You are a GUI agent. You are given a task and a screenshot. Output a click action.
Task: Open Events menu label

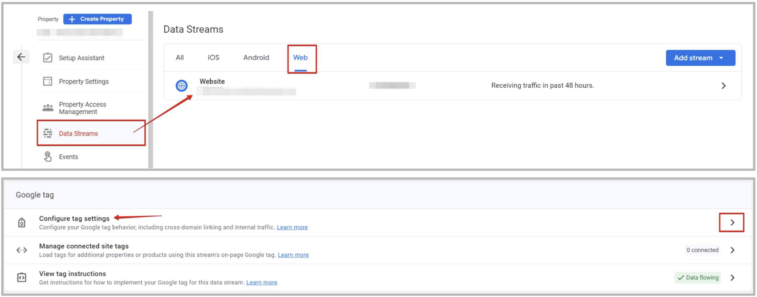tap(68, 157)
